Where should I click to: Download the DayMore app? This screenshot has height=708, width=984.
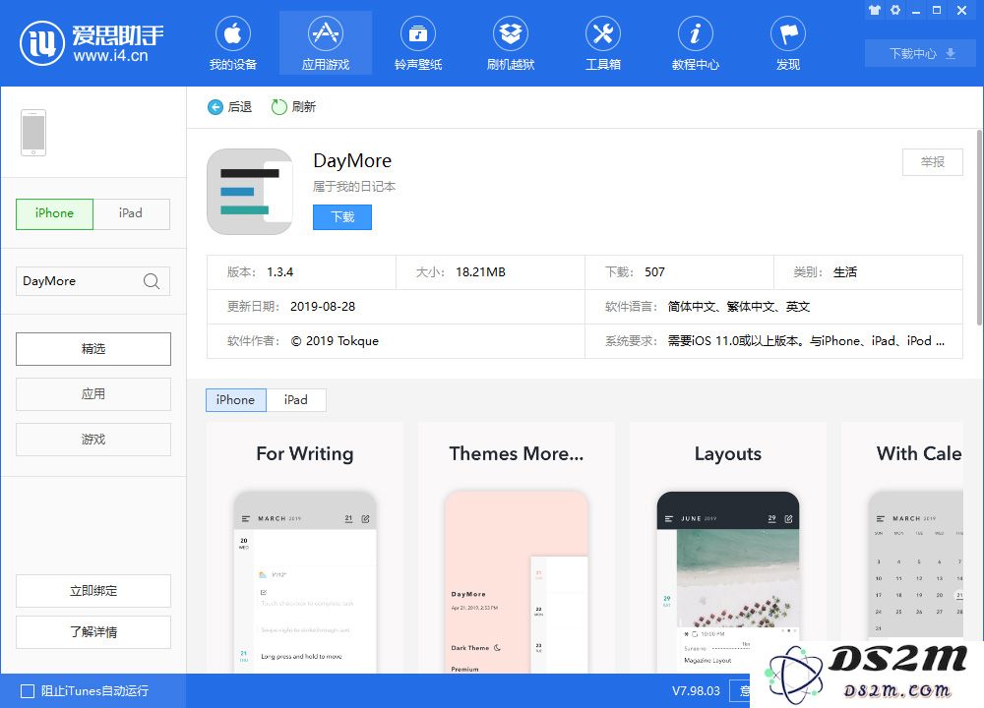coord(342,217)
